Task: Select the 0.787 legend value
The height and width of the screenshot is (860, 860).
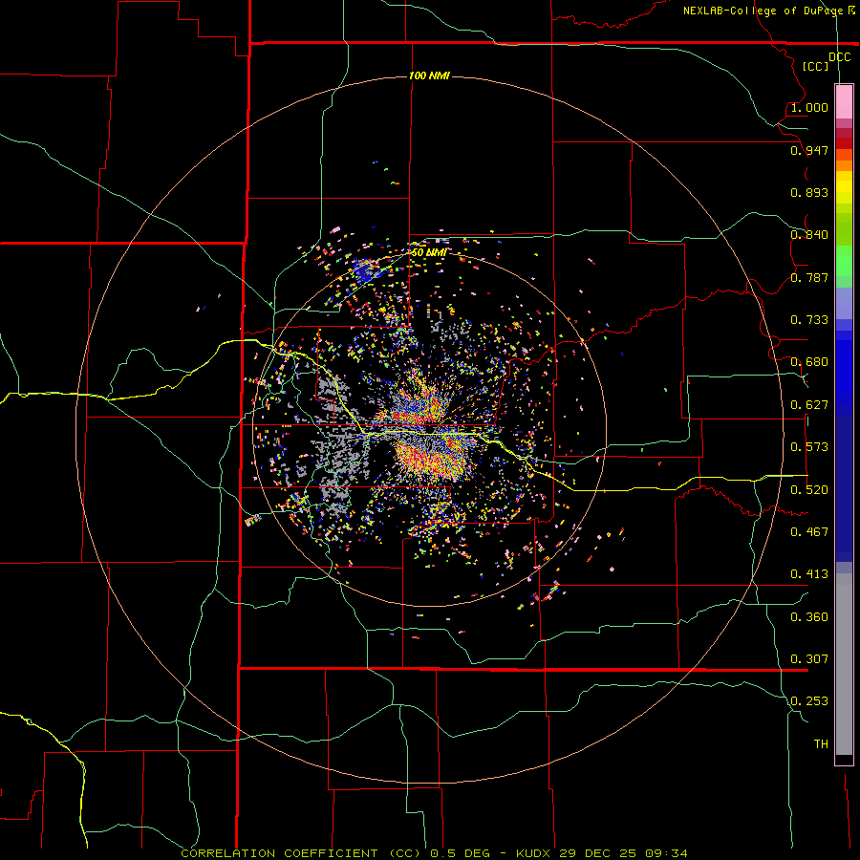Action: tap(809, 277)
